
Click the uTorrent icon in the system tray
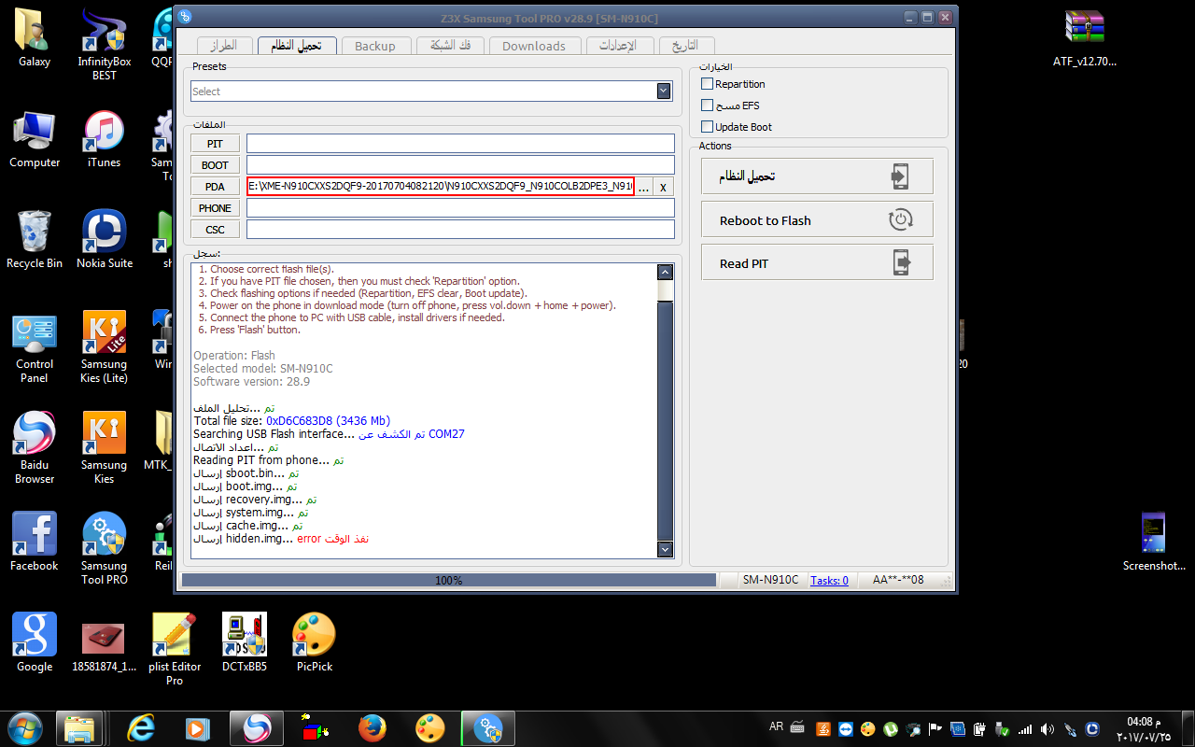[892, 729]
